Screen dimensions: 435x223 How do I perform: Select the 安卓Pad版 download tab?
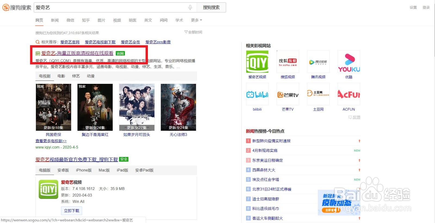point(144,170)
